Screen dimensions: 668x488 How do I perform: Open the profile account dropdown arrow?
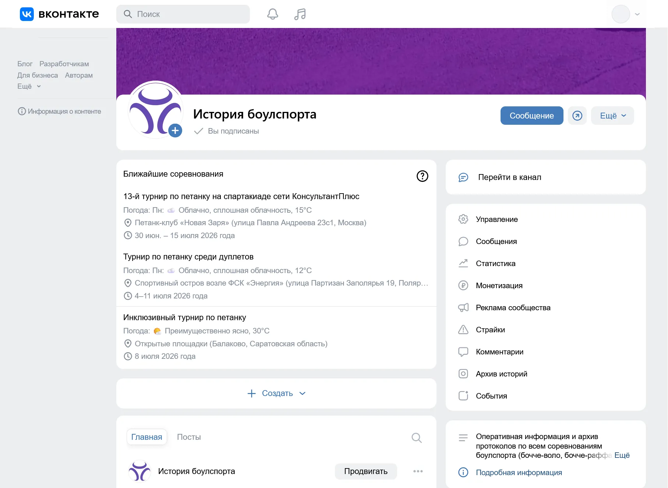pyautogui.click(x=637, y=14)
